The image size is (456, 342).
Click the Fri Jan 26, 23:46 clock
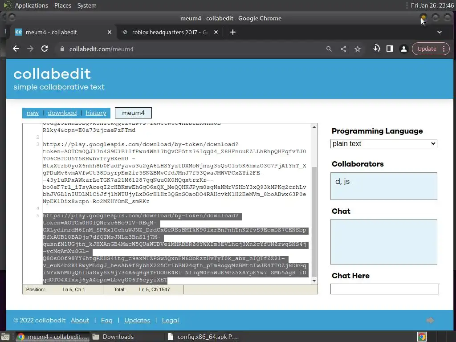[432, 5]
